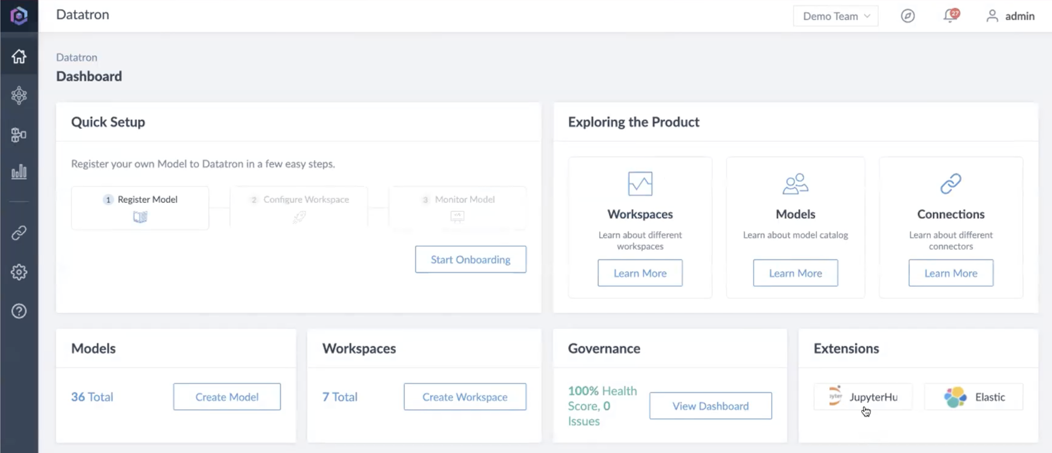1052x453 pixels.
Task: Open the JupyterHub extension
Action: click(x=864, y=396)
